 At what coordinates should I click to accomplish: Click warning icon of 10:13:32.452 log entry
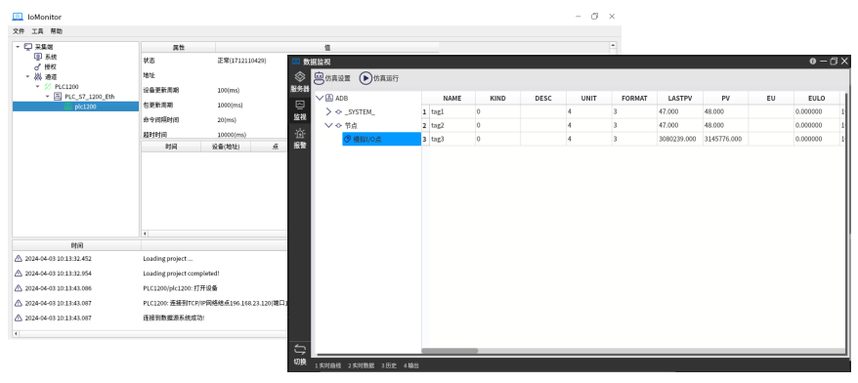pos(19,259)
